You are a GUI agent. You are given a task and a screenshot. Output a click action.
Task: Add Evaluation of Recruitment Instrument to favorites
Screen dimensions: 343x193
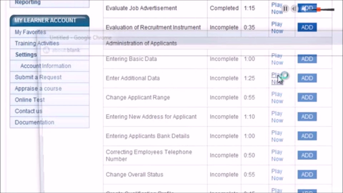coord(307,27)
